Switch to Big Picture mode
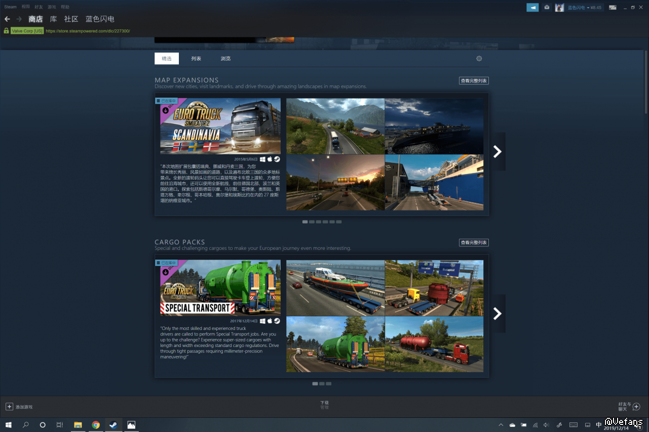 [x=613, y=7]
